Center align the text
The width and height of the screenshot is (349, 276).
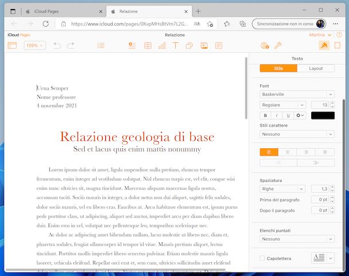[287, 152]
